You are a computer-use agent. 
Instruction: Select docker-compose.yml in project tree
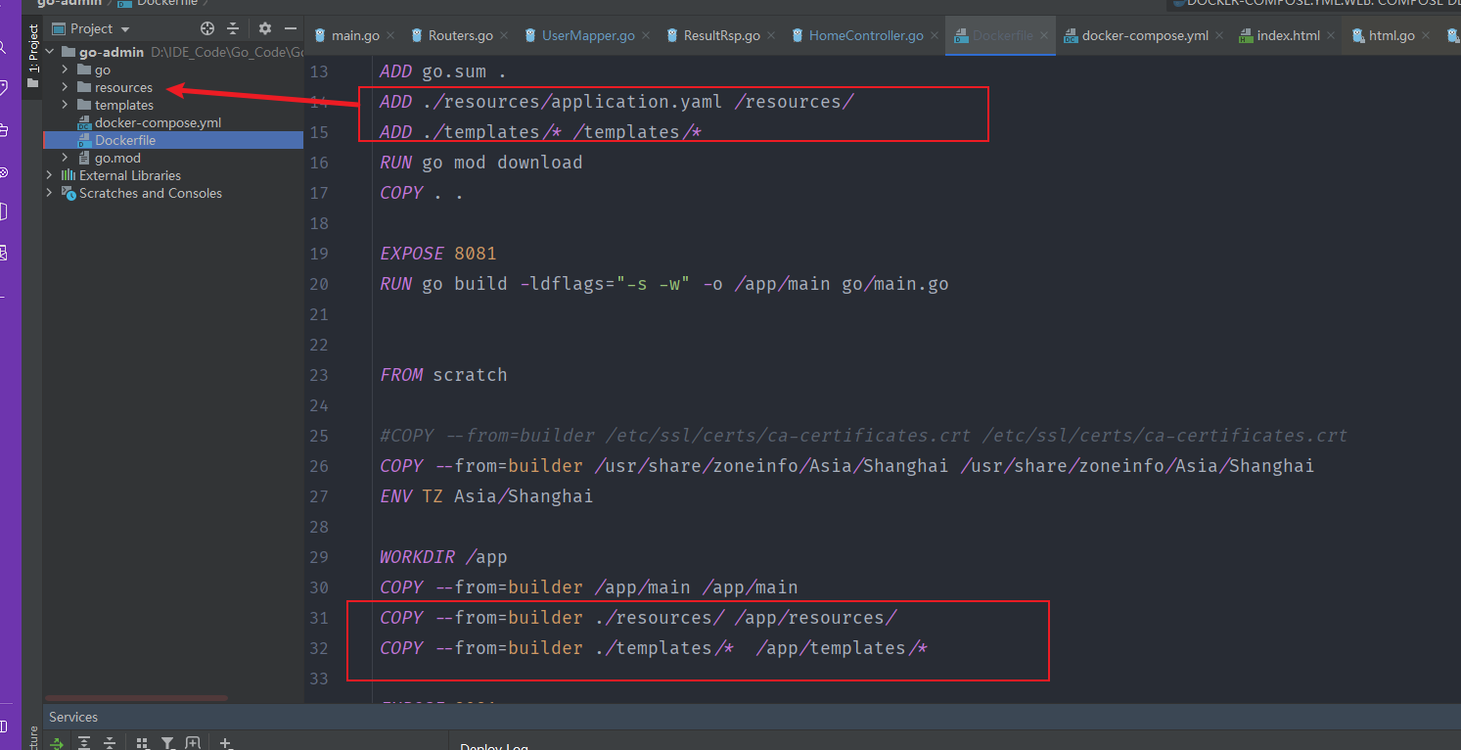click(158, 122)
